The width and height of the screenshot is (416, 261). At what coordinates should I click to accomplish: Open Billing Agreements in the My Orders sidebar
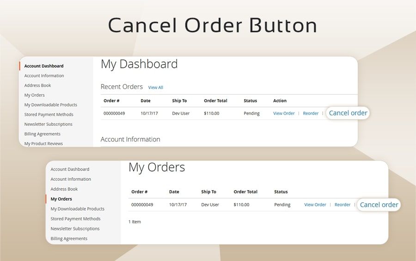pos(69,238)
